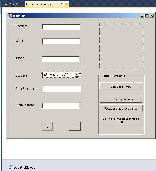Click the Клиент form title icon
Viewport: 156px width, 171px height.
[x=10, y=16]
